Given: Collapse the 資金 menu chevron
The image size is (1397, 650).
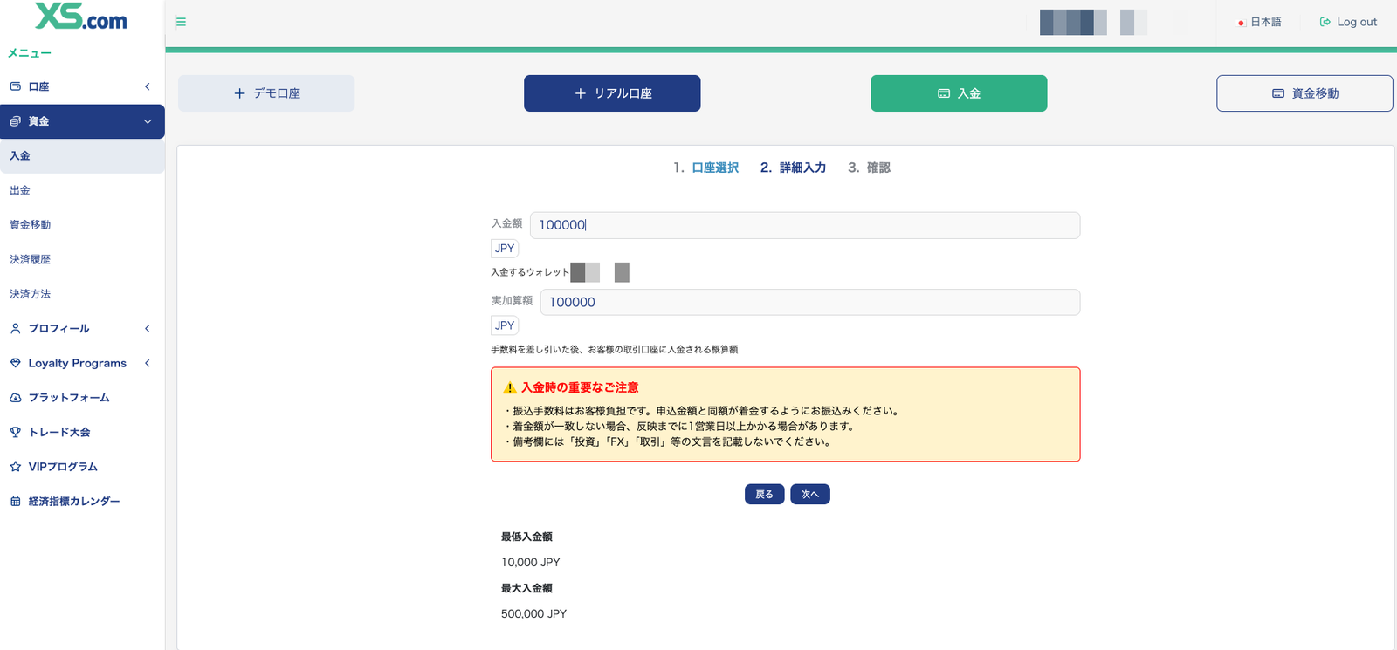Looking at the screenshot, I should [148, 121].
